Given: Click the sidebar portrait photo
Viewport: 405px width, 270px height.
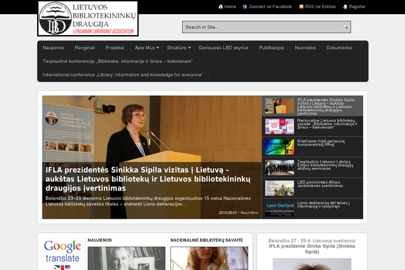Looking at the screenshot, I should [x=312, y=264].
